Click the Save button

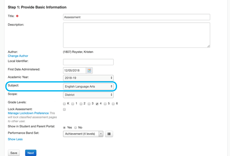click(14, 153)
